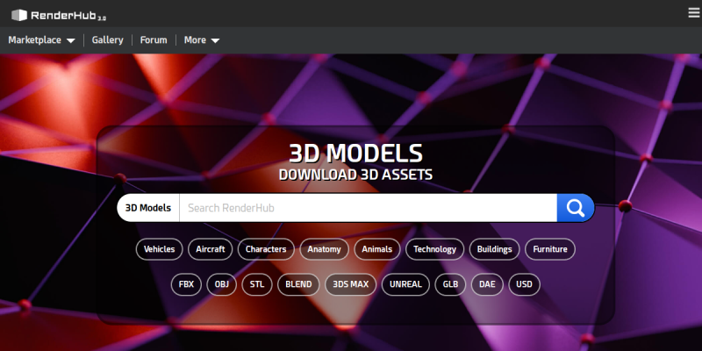The height and width of the screenshot is (351, 702).
Task: Go to the Forum page
Action: [x=154, y=39]
